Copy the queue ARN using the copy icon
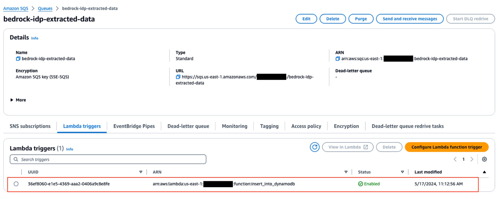Viewport: 500px width, 199px height. 337,59
